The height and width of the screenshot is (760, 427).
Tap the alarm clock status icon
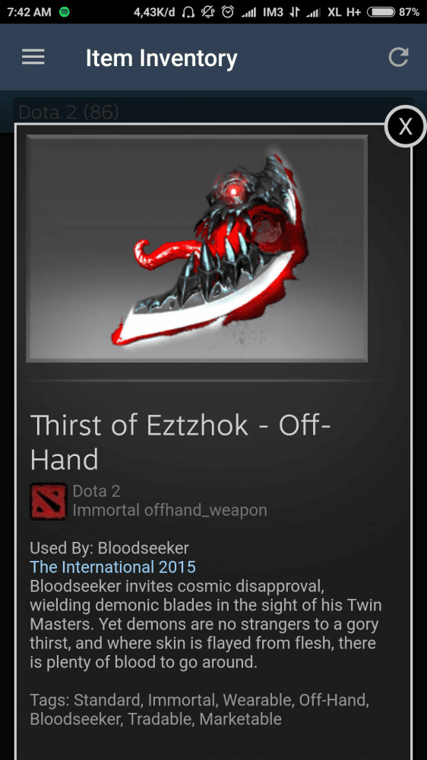[227, 12]
